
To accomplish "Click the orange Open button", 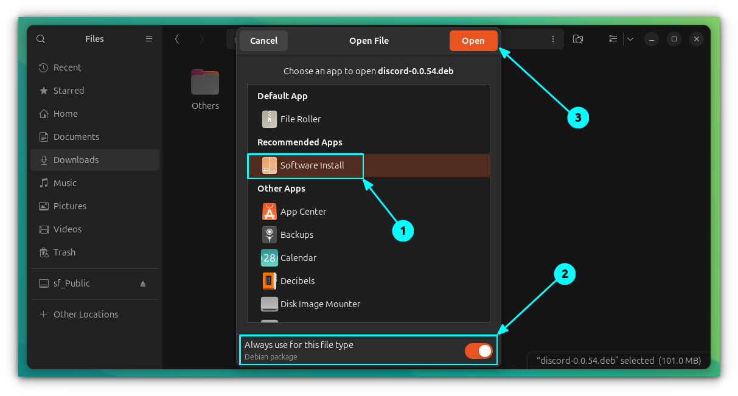I will click(473, 40).
